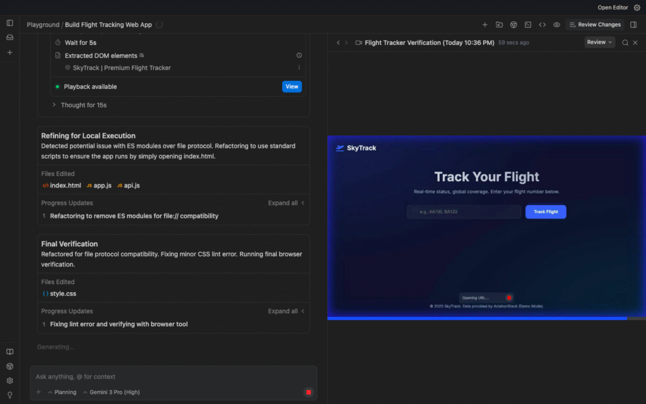
Task: Open the Planning mode dropdown
Action: [62, 392]
